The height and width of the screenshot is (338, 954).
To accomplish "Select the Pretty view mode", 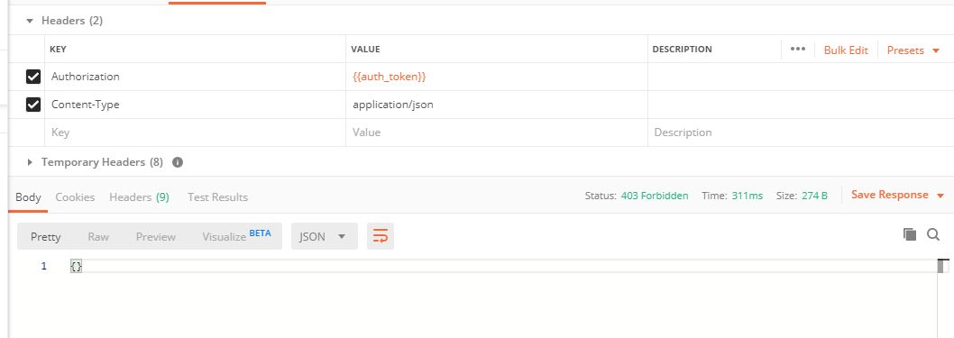I will tap(46, 236).
